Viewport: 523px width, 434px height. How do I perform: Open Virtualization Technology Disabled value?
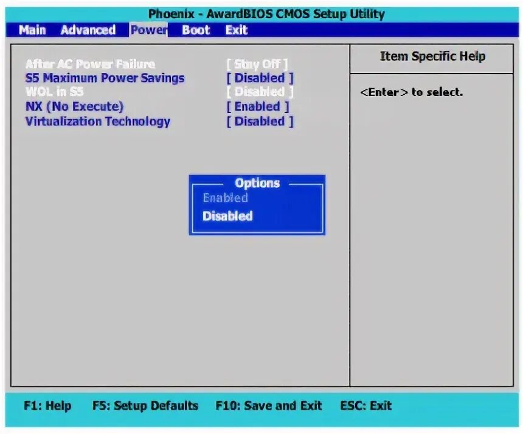click(x=260, y=122)
